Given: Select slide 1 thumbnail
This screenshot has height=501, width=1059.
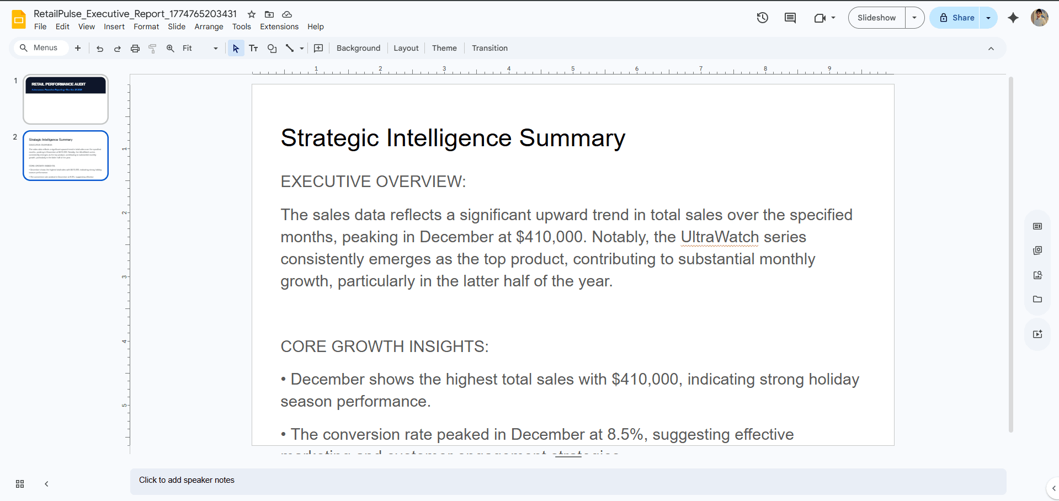Looking at the screenshot, I should (66, 99).
